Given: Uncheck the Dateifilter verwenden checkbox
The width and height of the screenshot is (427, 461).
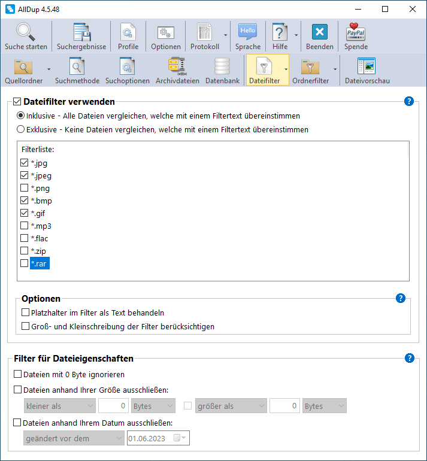Looking at the screenshot, I should pos(17,102).
